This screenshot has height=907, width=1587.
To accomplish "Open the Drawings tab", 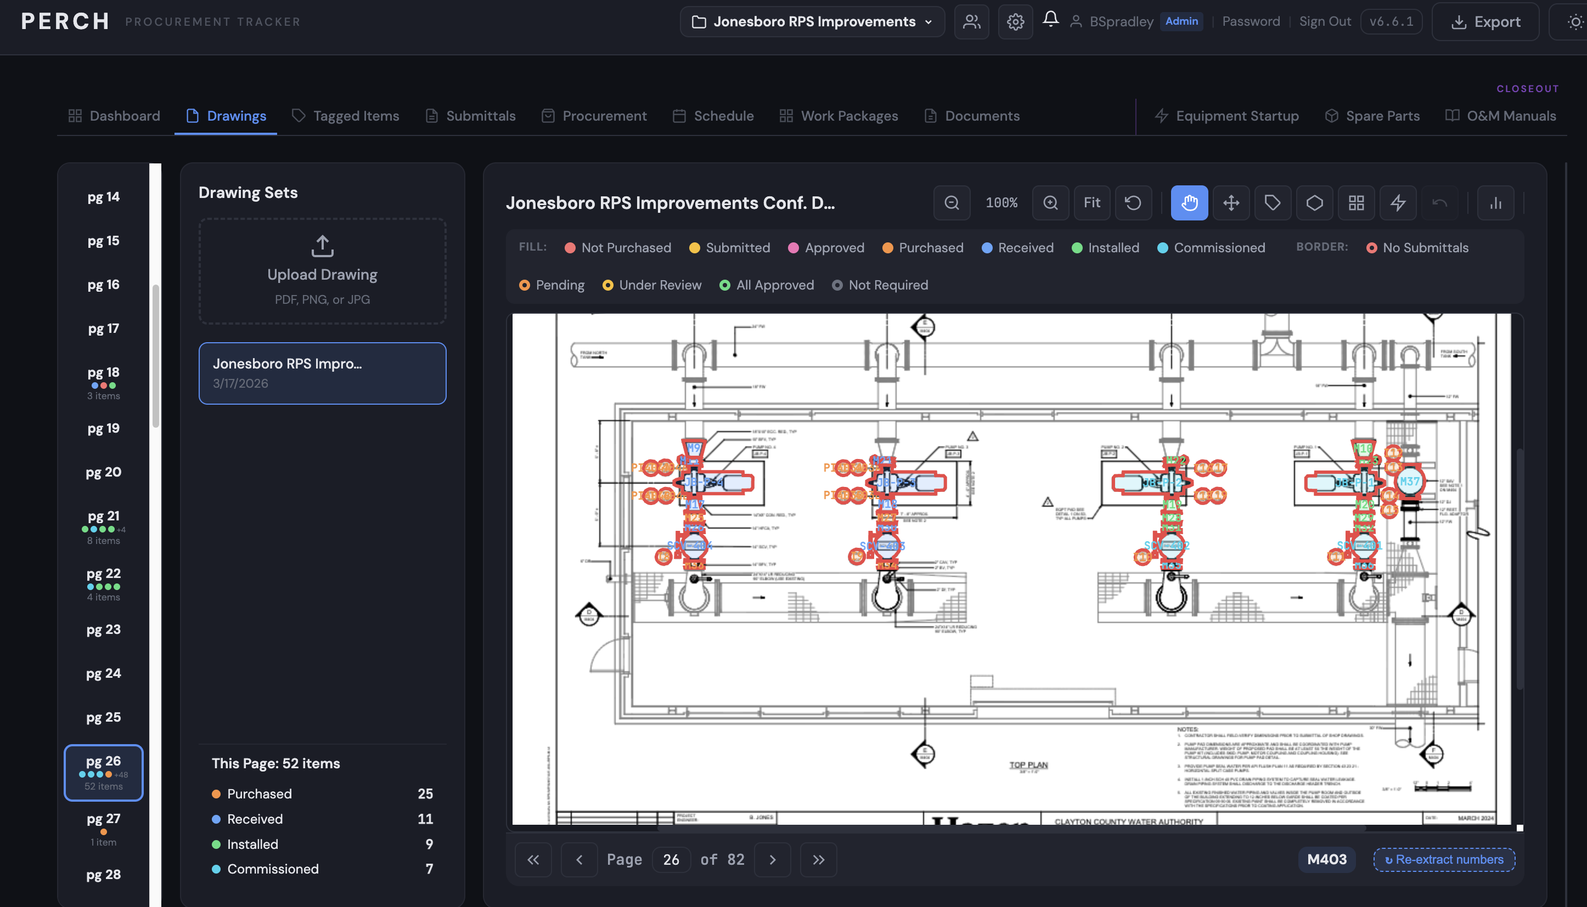I will click(226, 116).
